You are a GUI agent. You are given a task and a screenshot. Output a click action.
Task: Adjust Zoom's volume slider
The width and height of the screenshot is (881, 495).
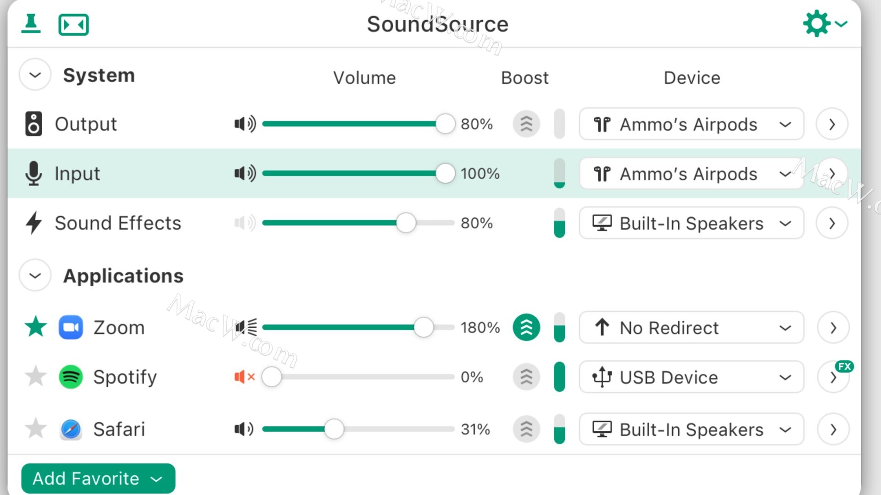click(358, 327)
